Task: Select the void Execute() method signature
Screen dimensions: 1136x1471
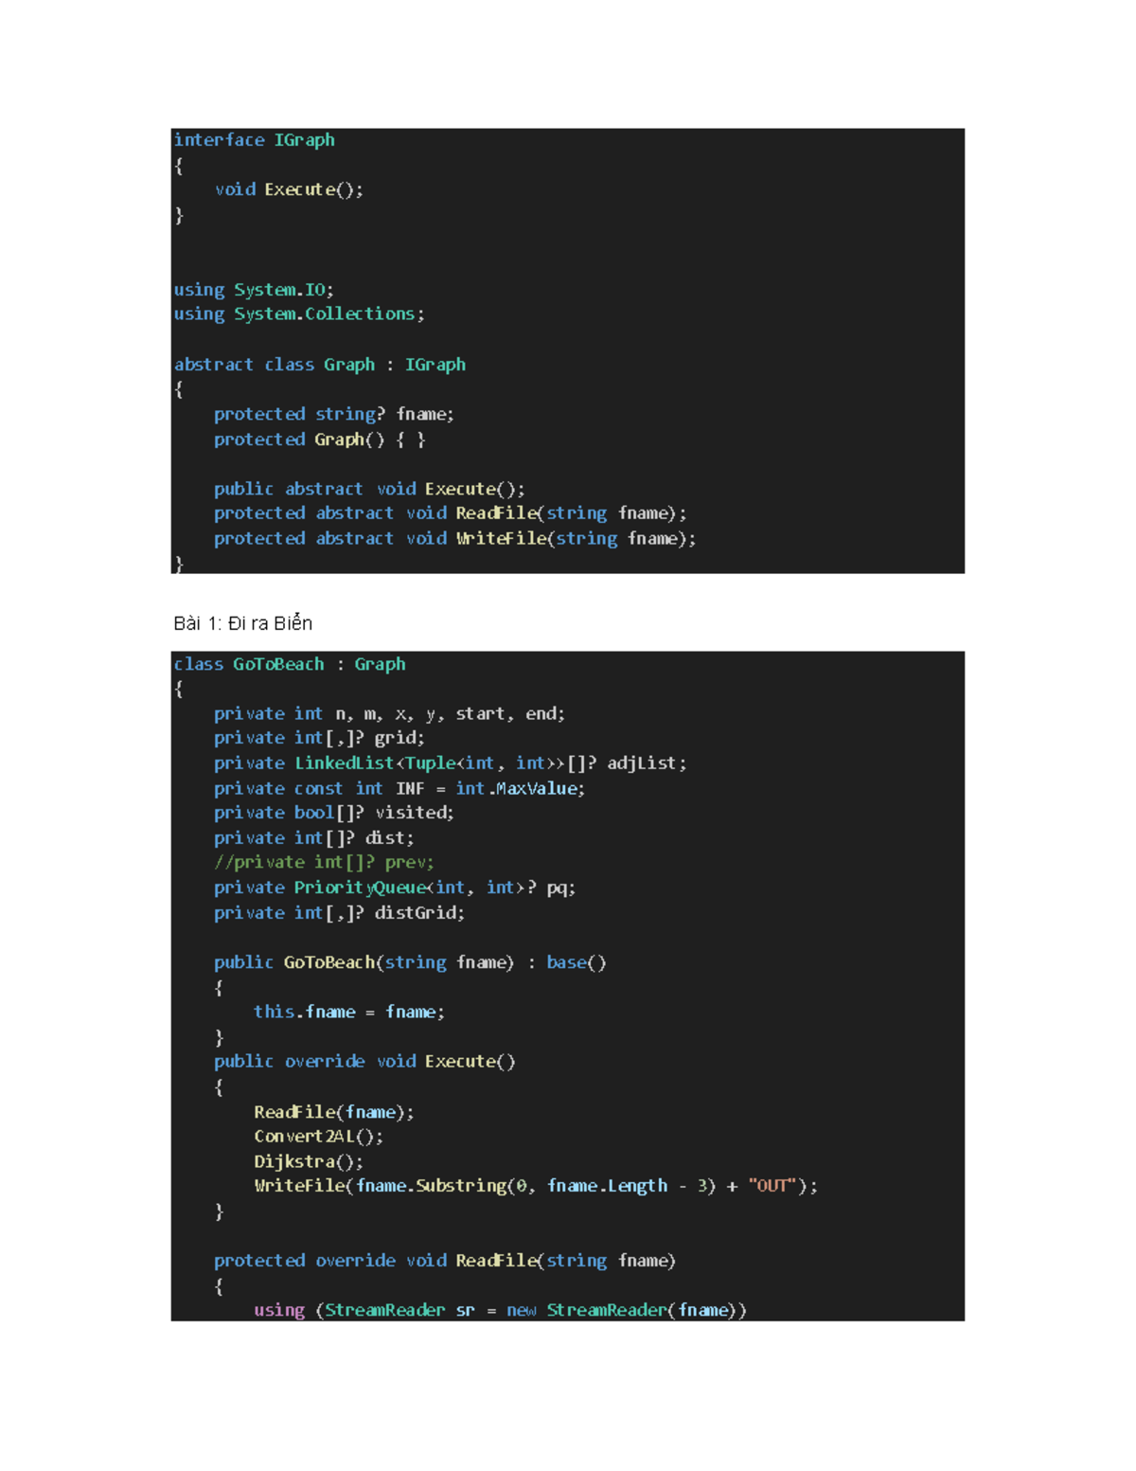Action: click(x=290, y=188)
